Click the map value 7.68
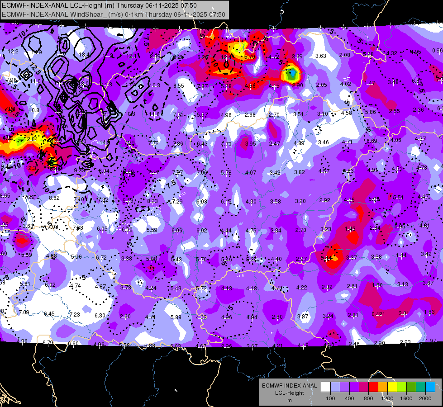Image resolution: width=443 pixels, height=407 pixels. (x=78, y=227)
